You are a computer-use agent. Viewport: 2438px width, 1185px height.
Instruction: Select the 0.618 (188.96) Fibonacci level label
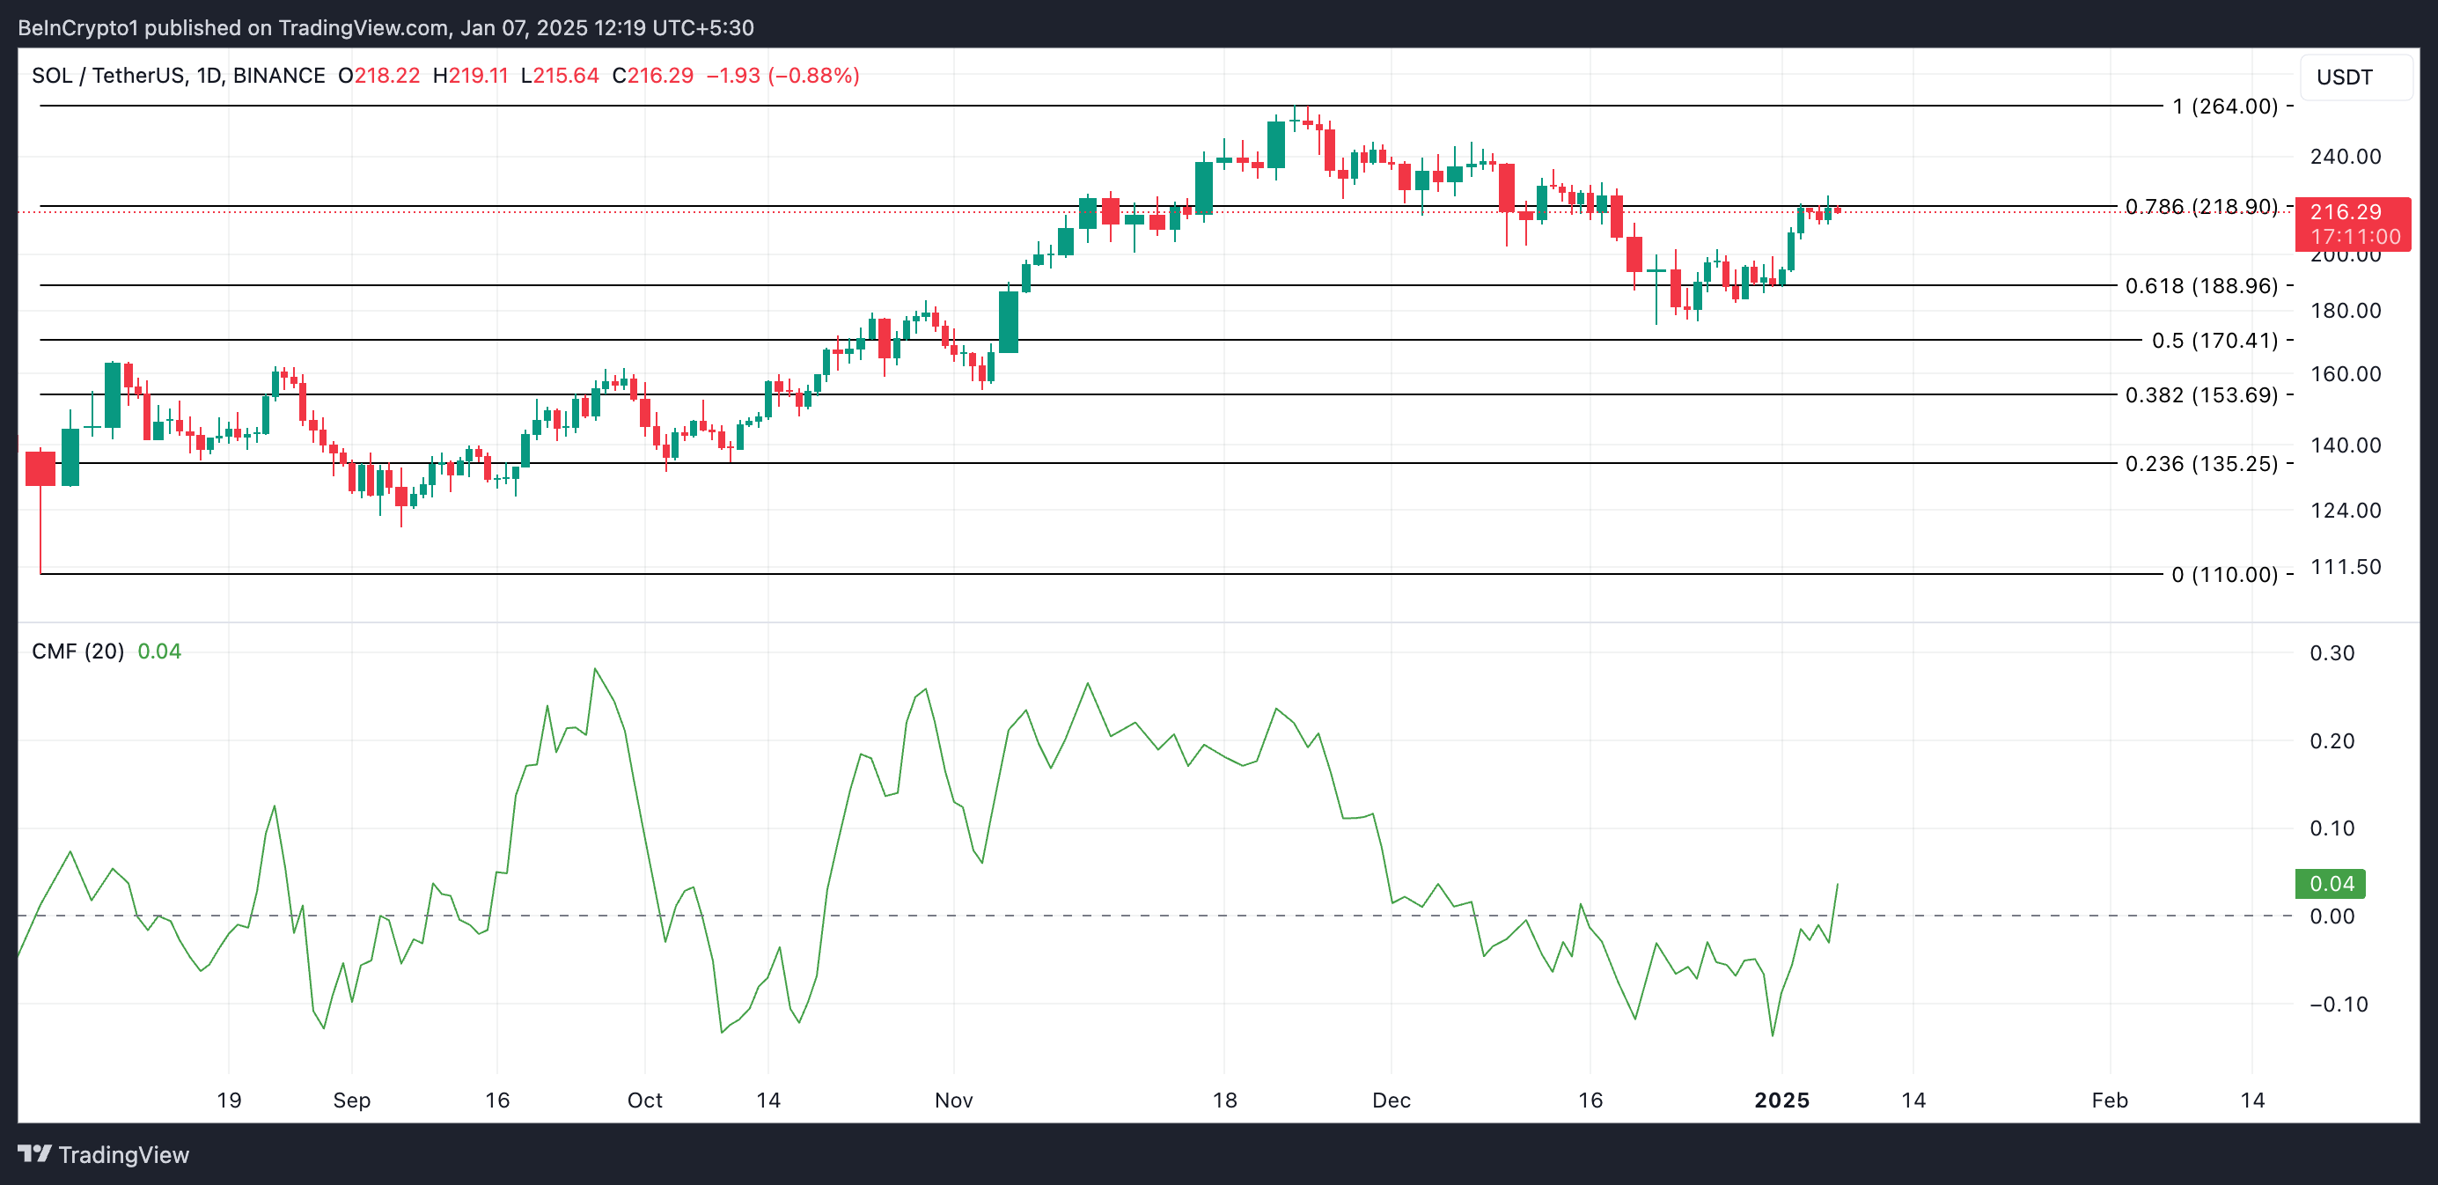(x=2200, y=286)
